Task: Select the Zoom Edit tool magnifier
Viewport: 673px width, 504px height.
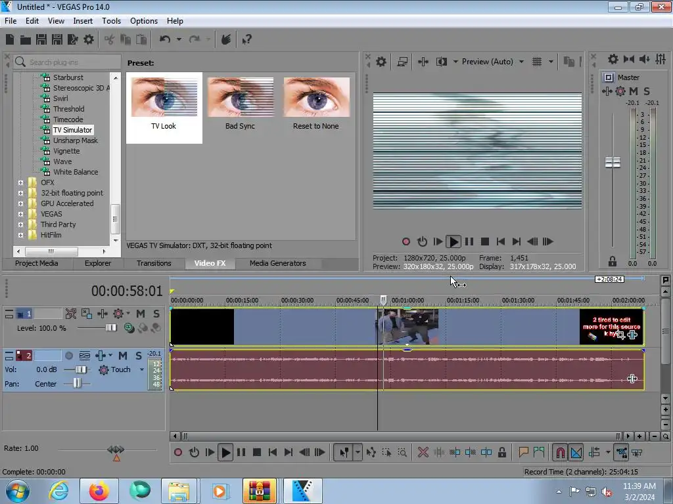Action: pos(402,452)
